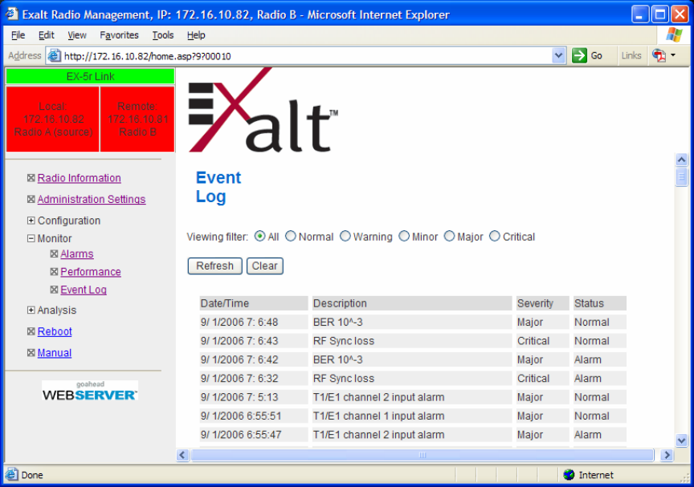This screenshot has height=487, width=694.
Task: Open the Administration Settings link
Action: [92, 199]
